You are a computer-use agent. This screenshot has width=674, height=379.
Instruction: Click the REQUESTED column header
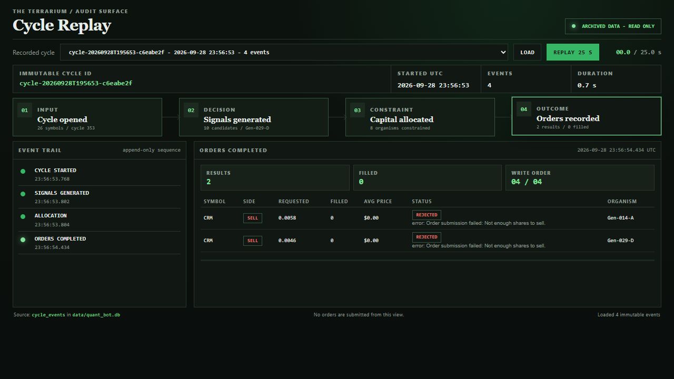click(x=294, y=202)
